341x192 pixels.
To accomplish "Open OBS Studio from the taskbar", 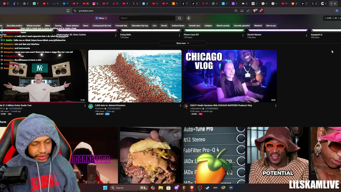I will point(200,188).
